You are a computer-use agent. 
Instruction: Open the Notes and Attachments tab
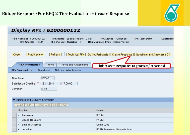coord(75,65)
